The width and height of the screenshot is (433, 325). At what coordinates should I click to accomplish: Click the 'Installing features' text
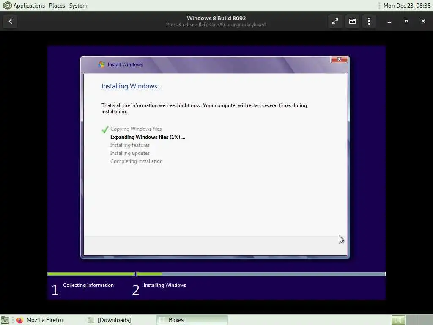(130, 145)
